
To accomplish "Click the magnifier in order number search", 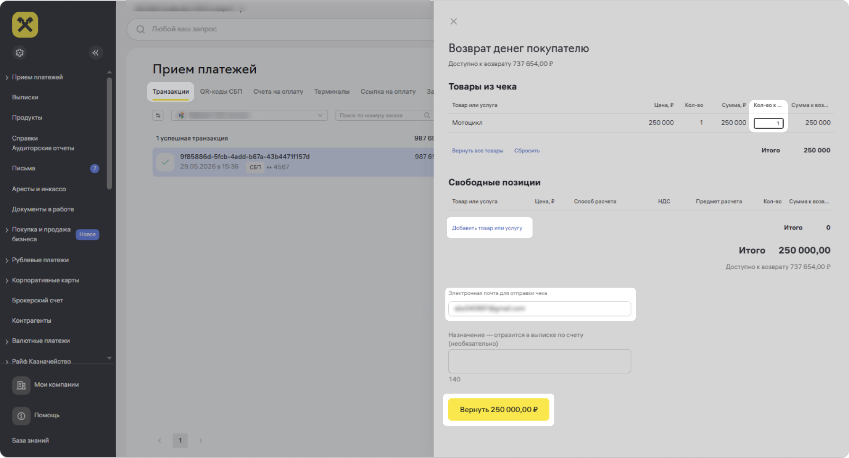I will tap(427, 115).
